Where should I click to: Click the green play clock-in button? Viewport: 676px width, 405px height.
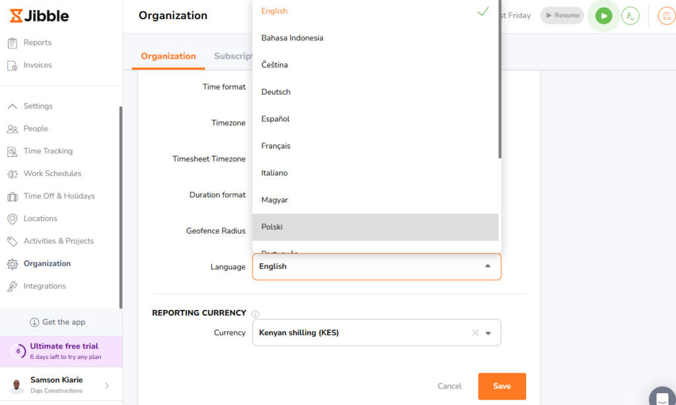(603, 16)
